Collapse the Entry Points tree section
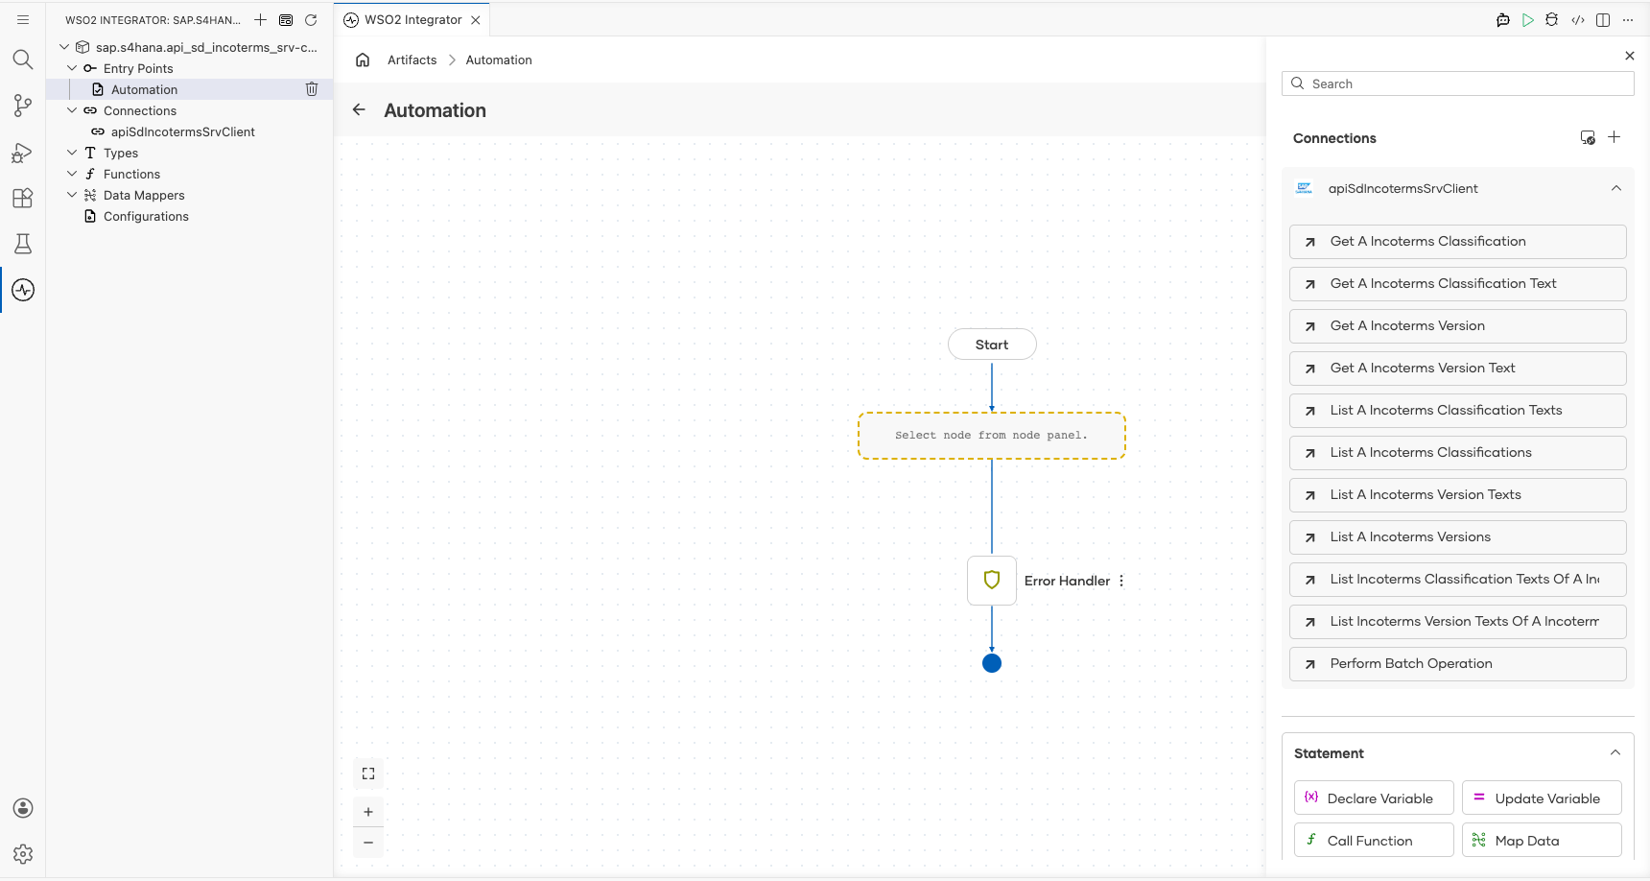This screenshot has width=1650, height=881. [72, 68]
